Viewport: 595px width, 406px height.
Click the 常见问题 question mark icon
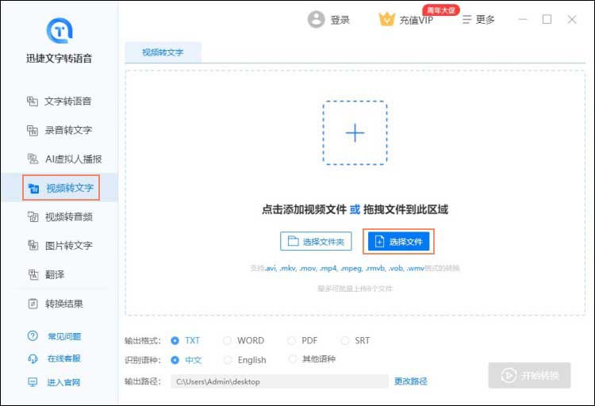(33, 335)
